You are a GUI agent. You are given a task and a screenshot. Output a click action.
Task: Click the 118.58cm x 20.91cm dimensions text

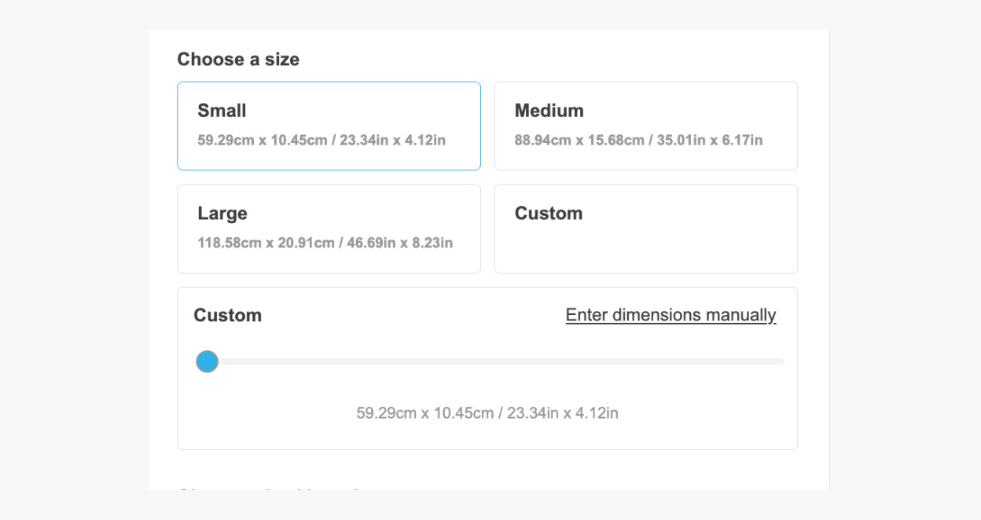(x=325, y=243)
